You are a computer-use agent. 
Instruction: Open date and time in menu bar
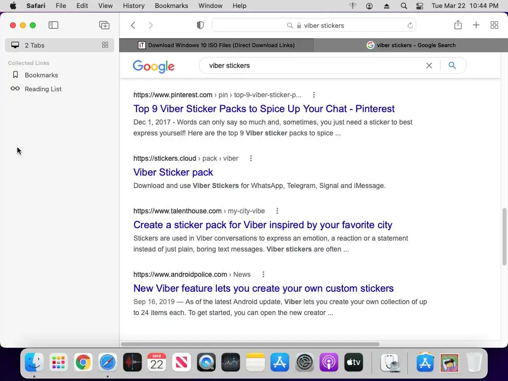click(x=465, y=6)
